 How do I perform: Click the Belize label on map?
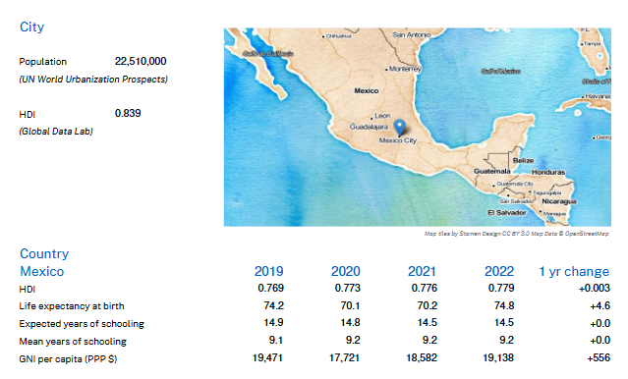click(523, 160)
